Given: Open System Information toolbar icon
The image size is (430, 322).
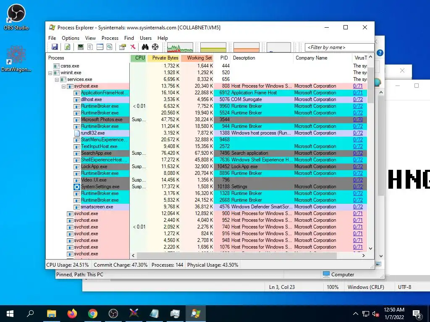Looking at the screenshot, I should (x=80, y=47).
